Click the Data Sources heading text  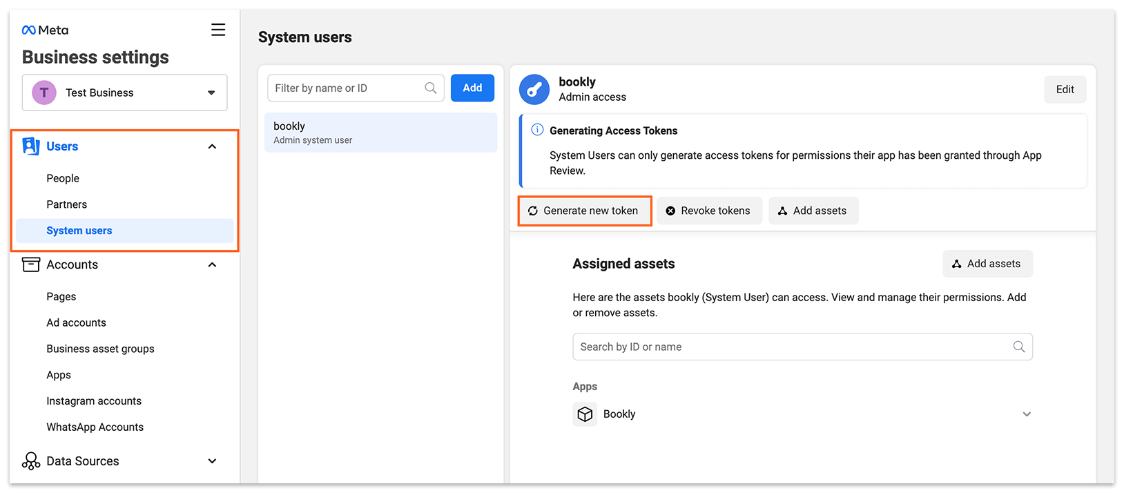tap(83, 461)
